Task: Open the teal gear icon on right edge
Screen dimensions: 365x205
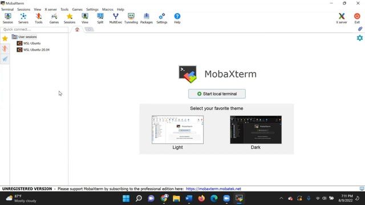Action: click(x=360, y=38)
